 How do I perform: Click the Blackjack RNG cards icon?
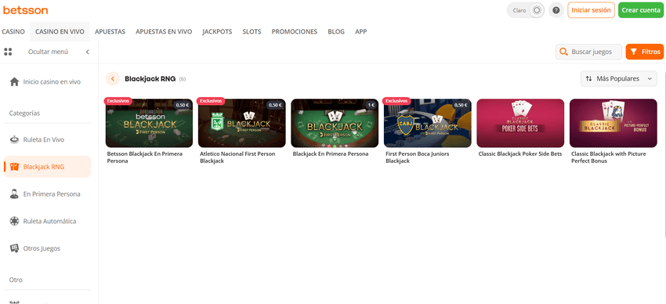(x=14, y=167)
